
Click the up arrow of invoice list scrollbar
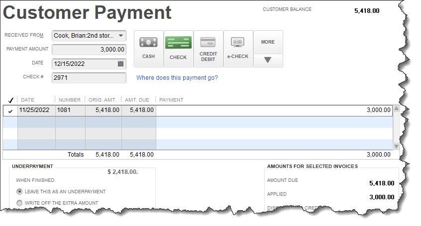[396, 109]
